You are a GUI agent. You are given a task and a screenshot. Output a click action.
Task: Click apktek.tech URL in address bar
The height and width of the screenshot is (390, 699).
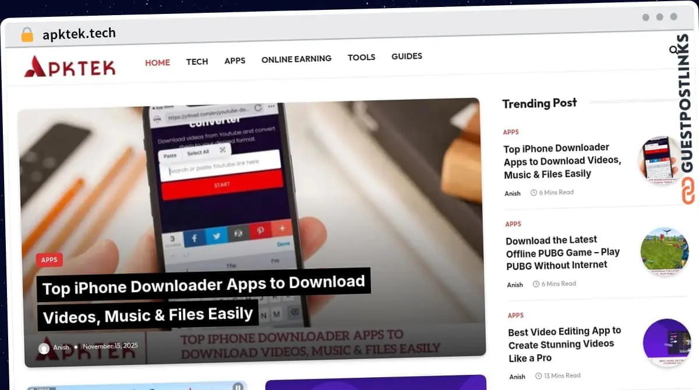[79, 34]
